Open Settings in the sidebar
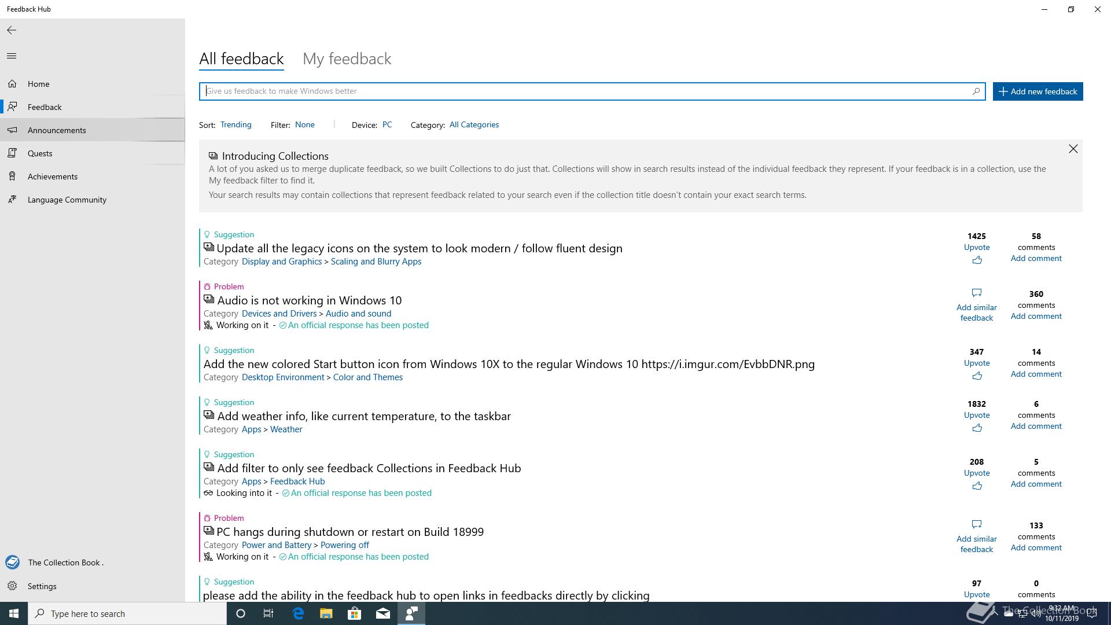1111x625 pixels. click(93, 586)
